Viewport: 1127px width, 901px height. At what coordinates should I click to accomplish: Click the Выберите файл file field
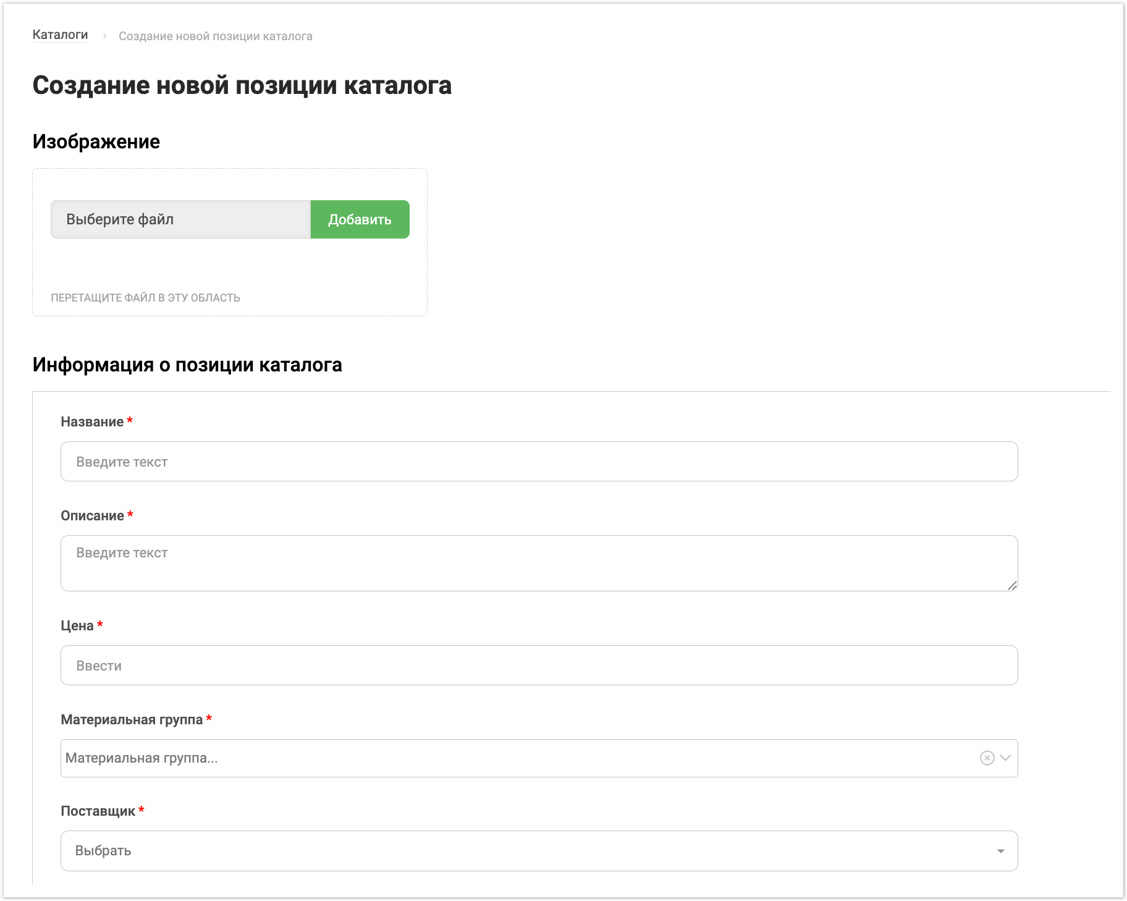click(x=180, y=219)
